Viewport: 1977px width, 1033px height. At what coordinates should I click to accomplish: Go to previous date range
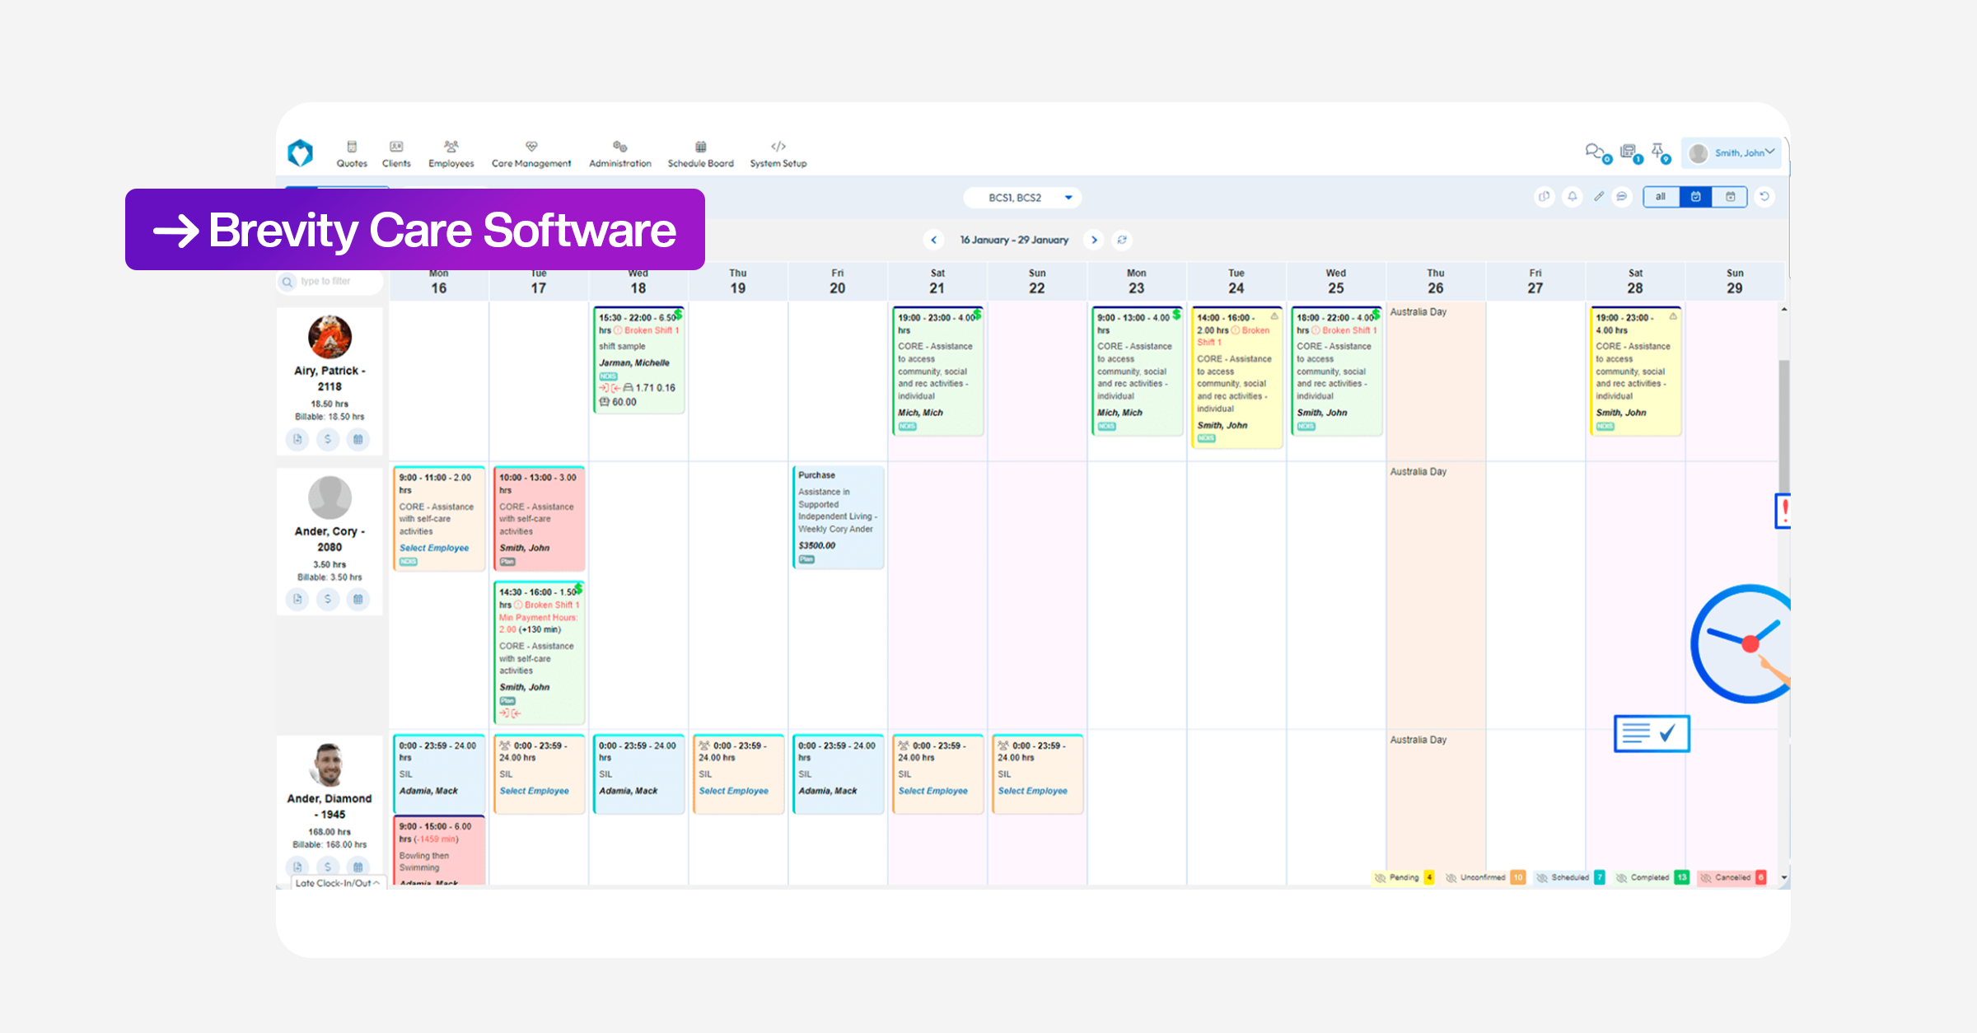point(933,240)
